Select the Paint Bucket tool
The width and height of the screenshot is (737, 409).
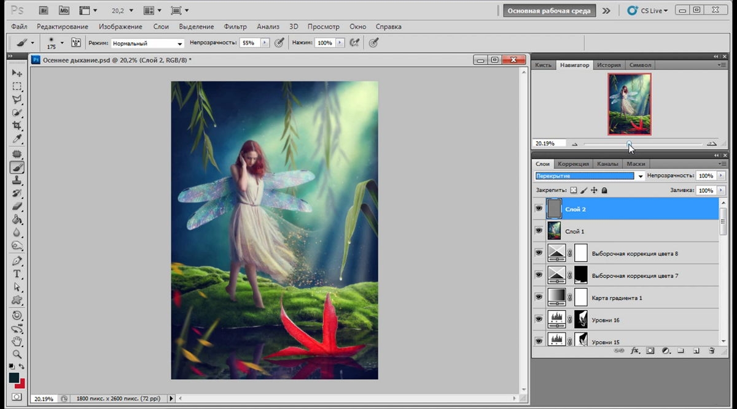pyautogui.click(x=17, y=220)
